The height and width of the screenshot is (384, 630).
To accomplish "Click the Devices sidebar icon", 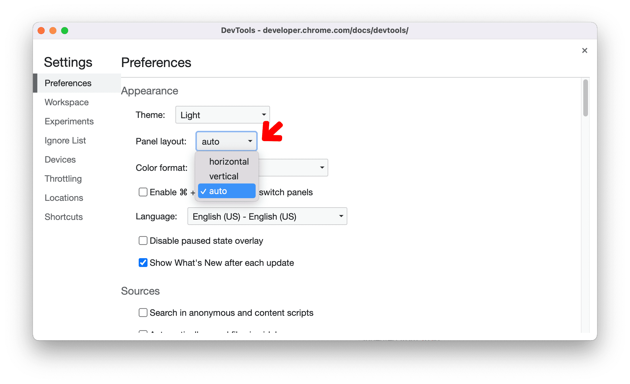I will click(59, 159).
